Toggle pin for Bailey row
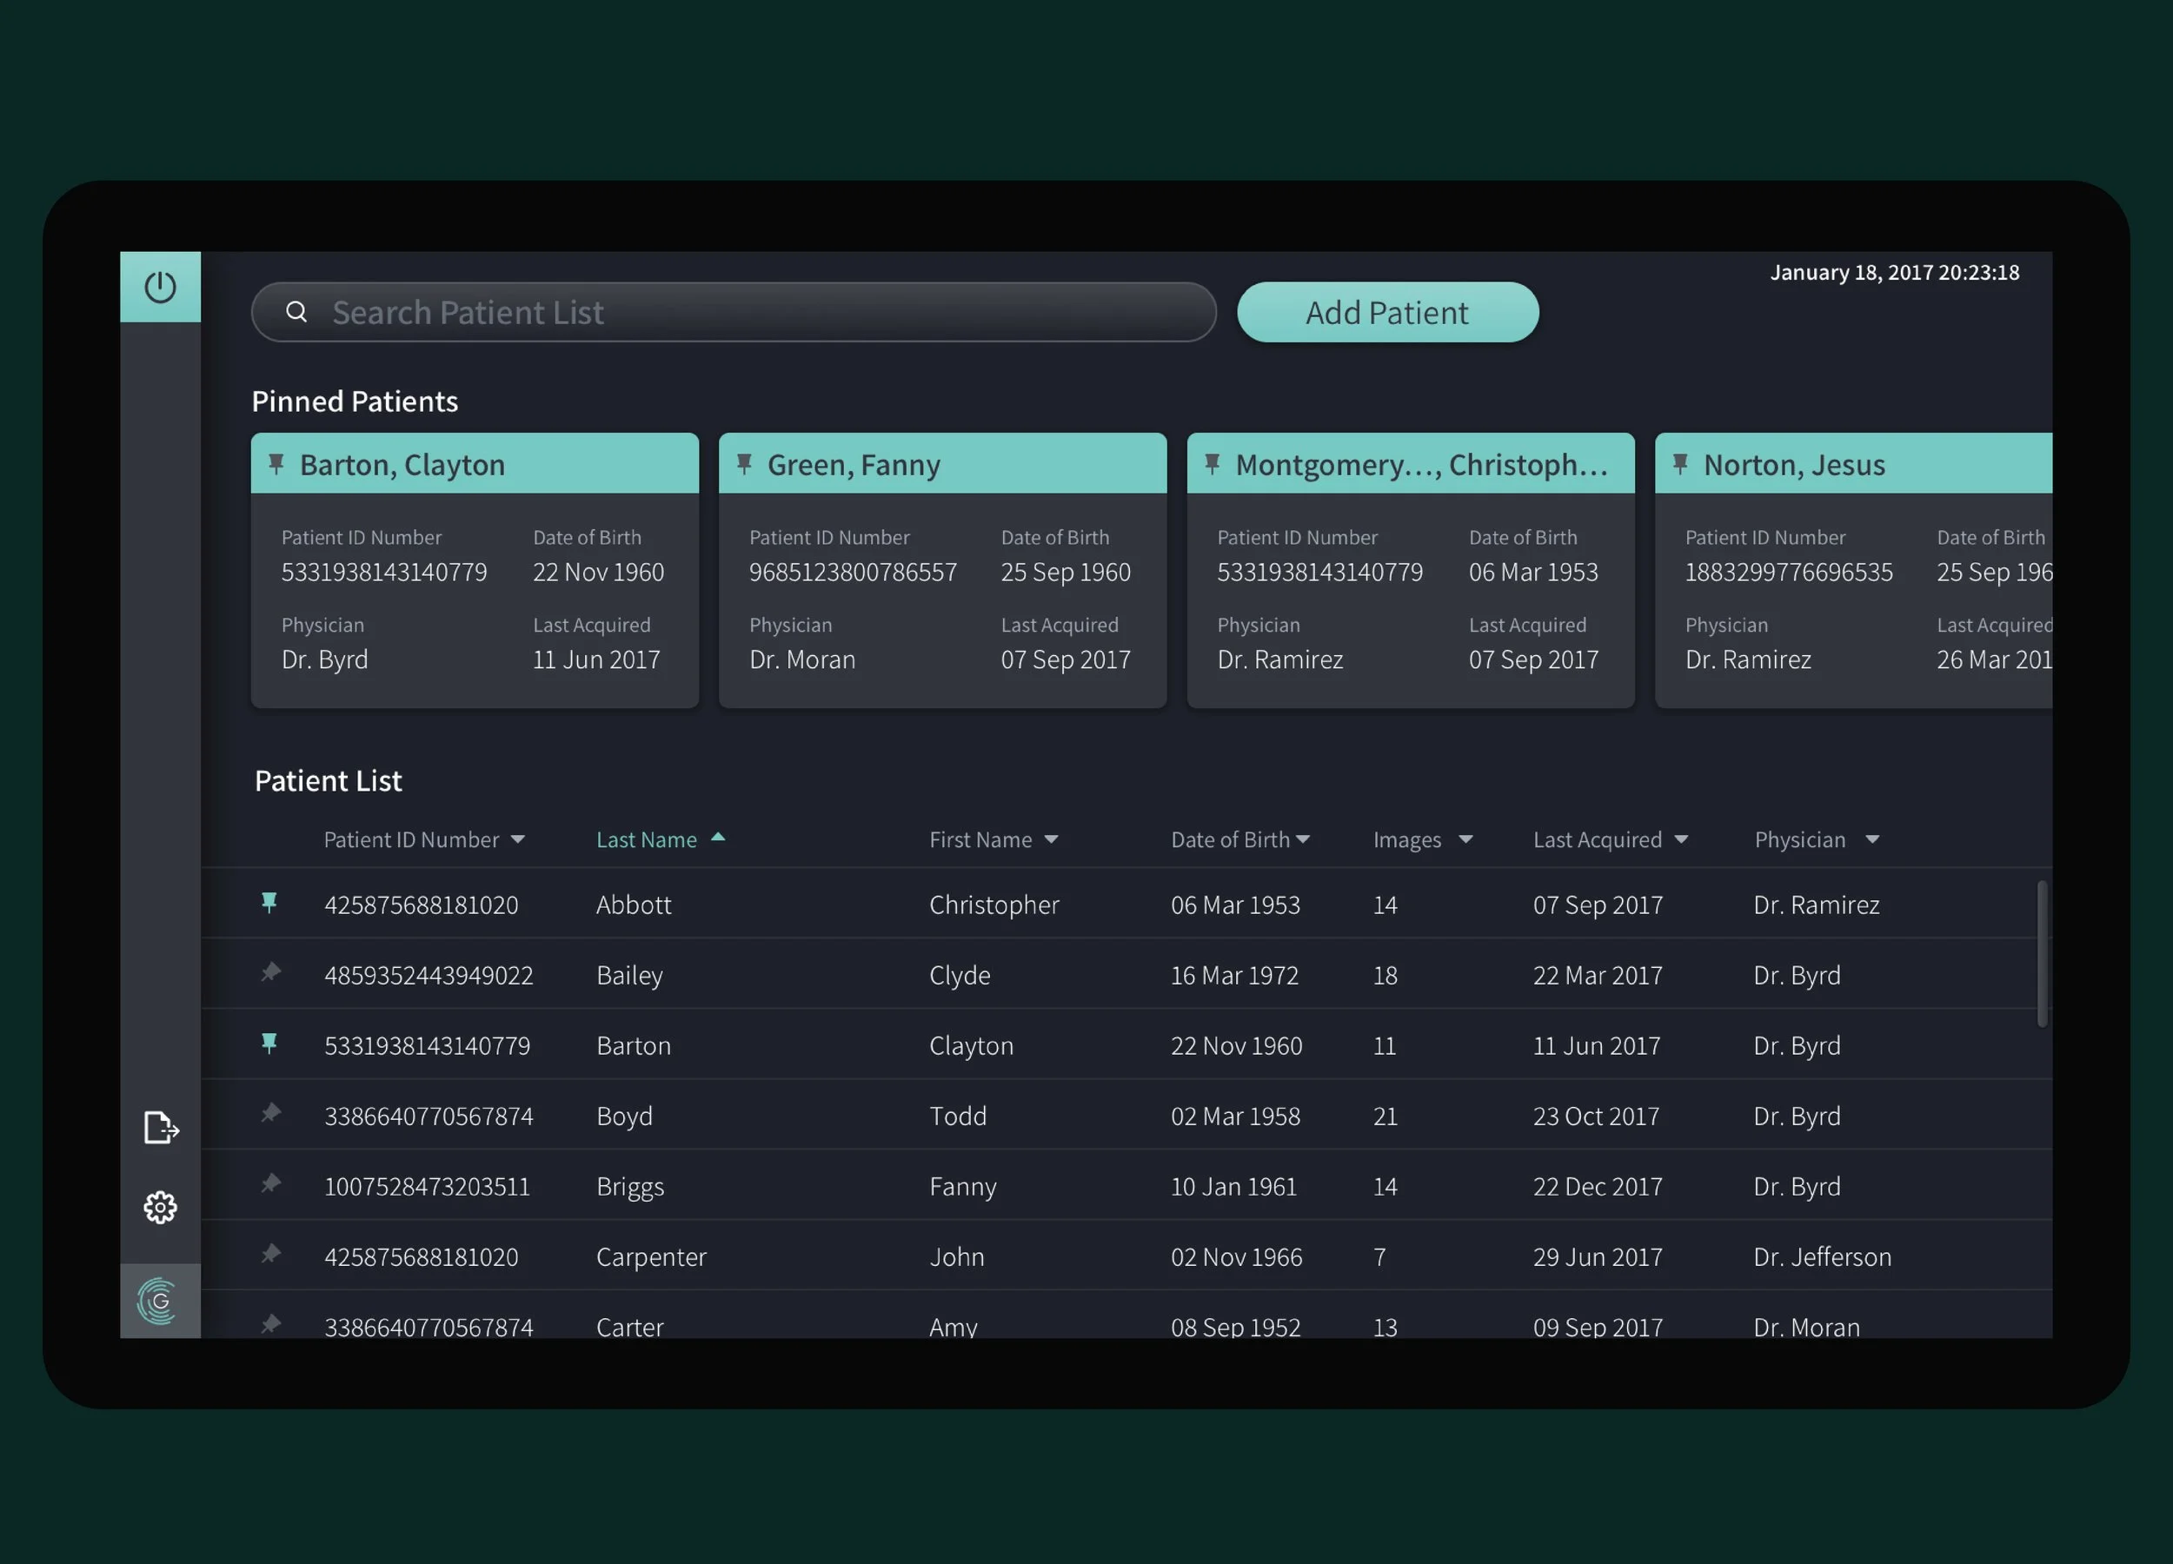This screenshot has height=1564, width=2173. click(x=271, y=973)
